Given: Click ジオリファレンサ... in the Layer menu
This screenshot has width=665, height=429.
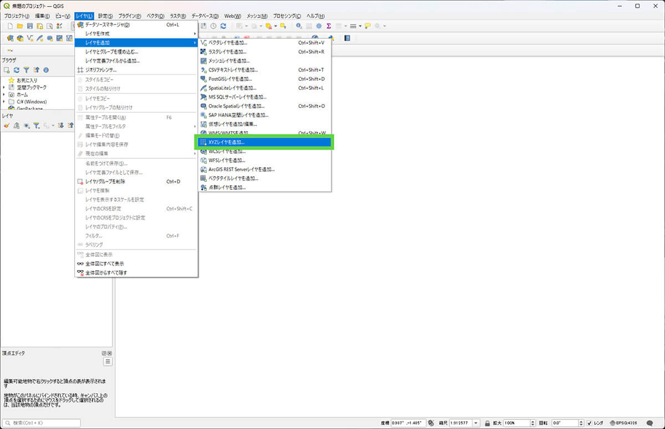Looking at the screenshot, I should click(x=136, y=70).
